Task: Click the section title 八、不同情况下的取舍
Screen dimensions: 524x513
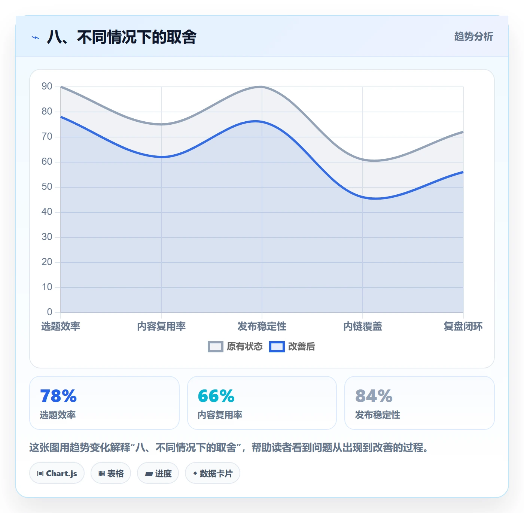Action: (x=122, y=37)
